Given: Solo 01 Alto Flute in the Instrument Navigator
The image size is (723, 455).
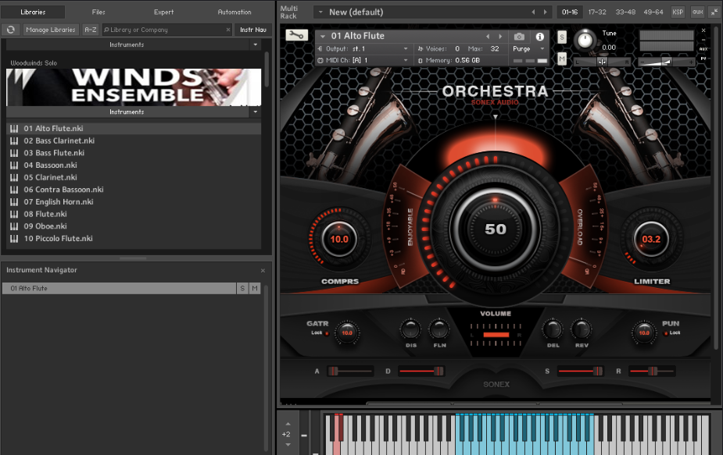Looking at the screenshot, I should pos(242,288).
